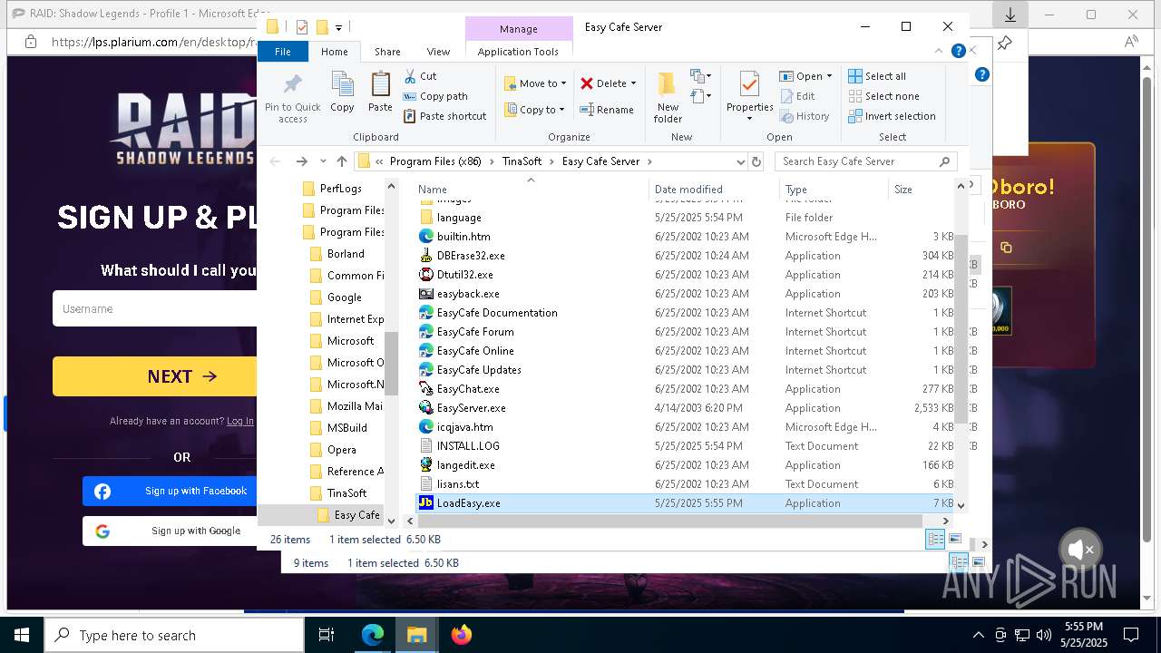Switch to Details view layout icon

[935, 540]
